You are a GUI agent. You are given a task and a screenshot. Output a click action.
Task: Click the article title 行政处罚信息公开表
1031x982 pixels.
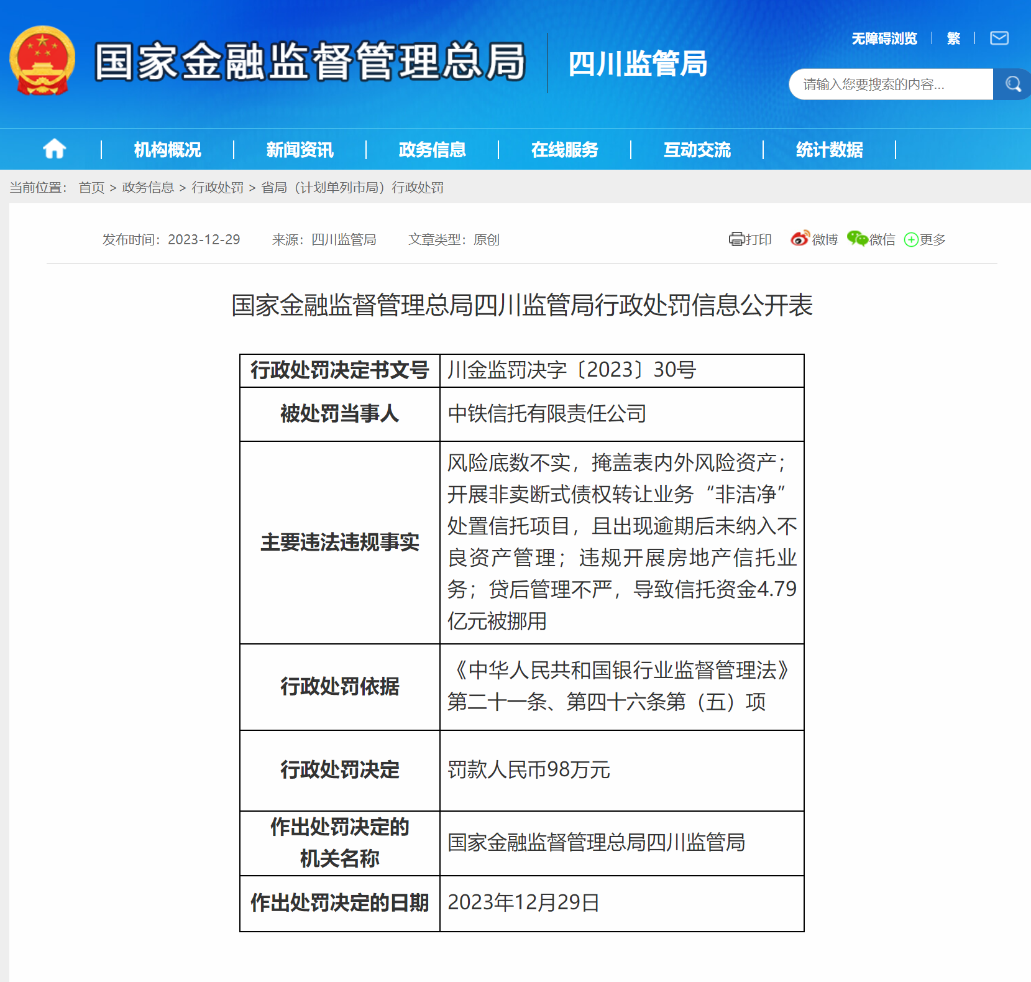point(522,305)
